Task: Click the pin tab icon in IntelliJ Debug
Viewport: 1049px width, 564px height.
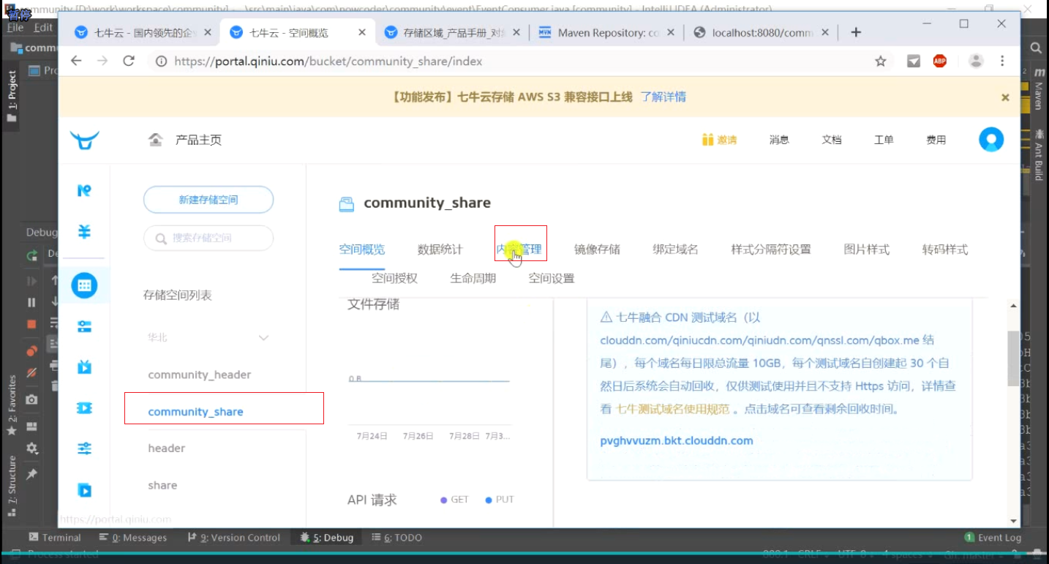Action: click(31, 474)
